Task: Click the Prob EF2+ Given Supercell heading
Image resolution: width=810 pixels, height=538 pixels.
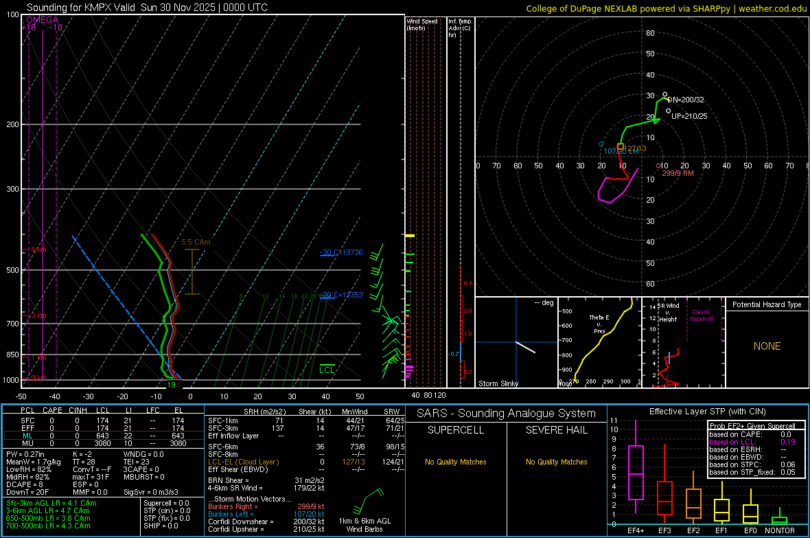Action: click(752, 426)
